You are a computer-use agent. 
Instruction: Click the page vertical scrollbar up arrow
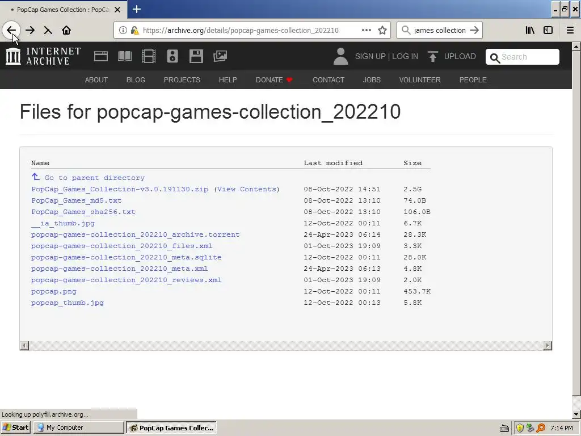[x=576, y=47]
